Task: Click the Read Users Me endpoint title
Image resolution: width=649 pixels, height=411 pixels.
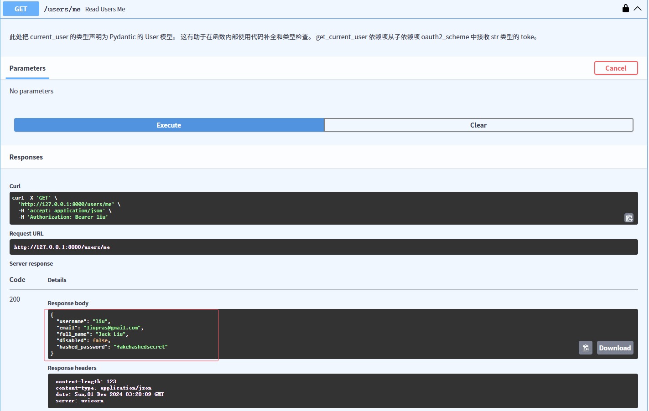Action: pos(105,9)
